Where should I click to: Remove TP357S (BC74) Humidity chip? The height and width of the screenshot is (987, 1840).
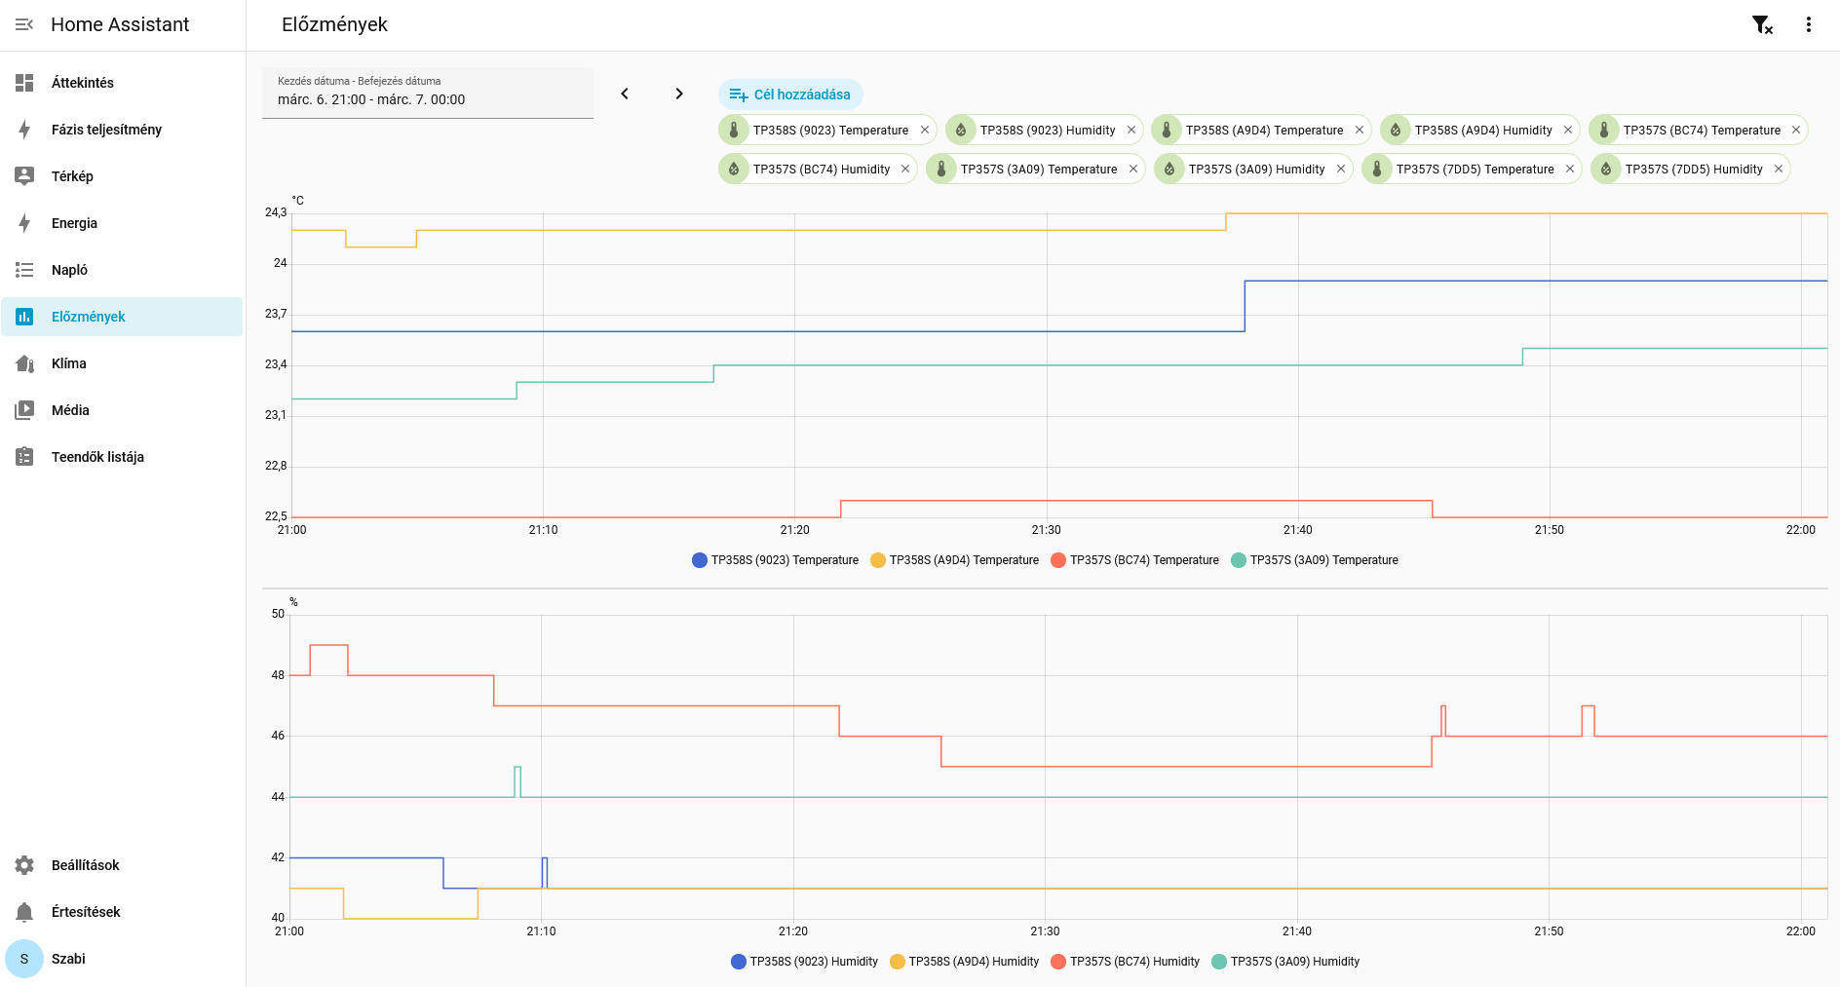click(905, 169)
